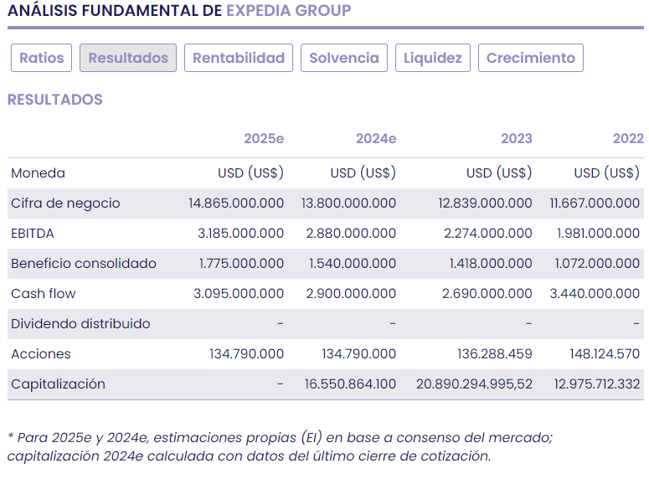Open the Solvencia tab
Viewport: 649px width, 479px height.
344,58
